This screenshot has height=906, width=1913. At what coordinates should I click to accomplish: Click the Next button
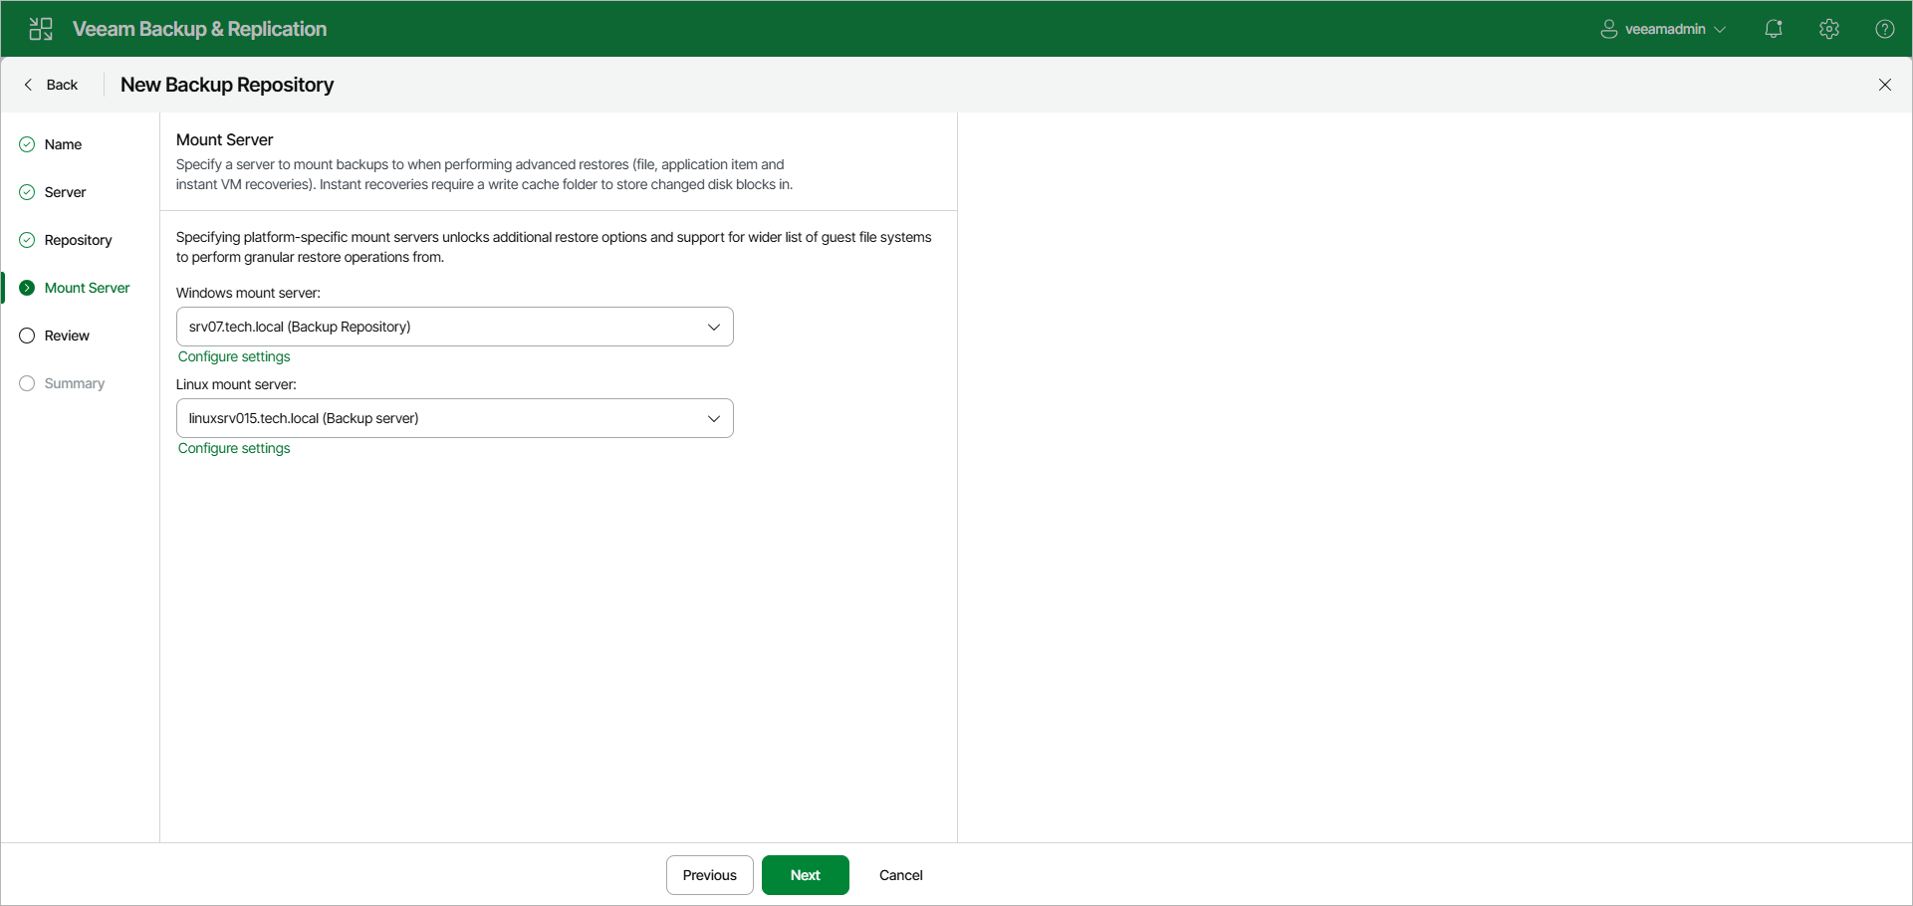[805, 874]
